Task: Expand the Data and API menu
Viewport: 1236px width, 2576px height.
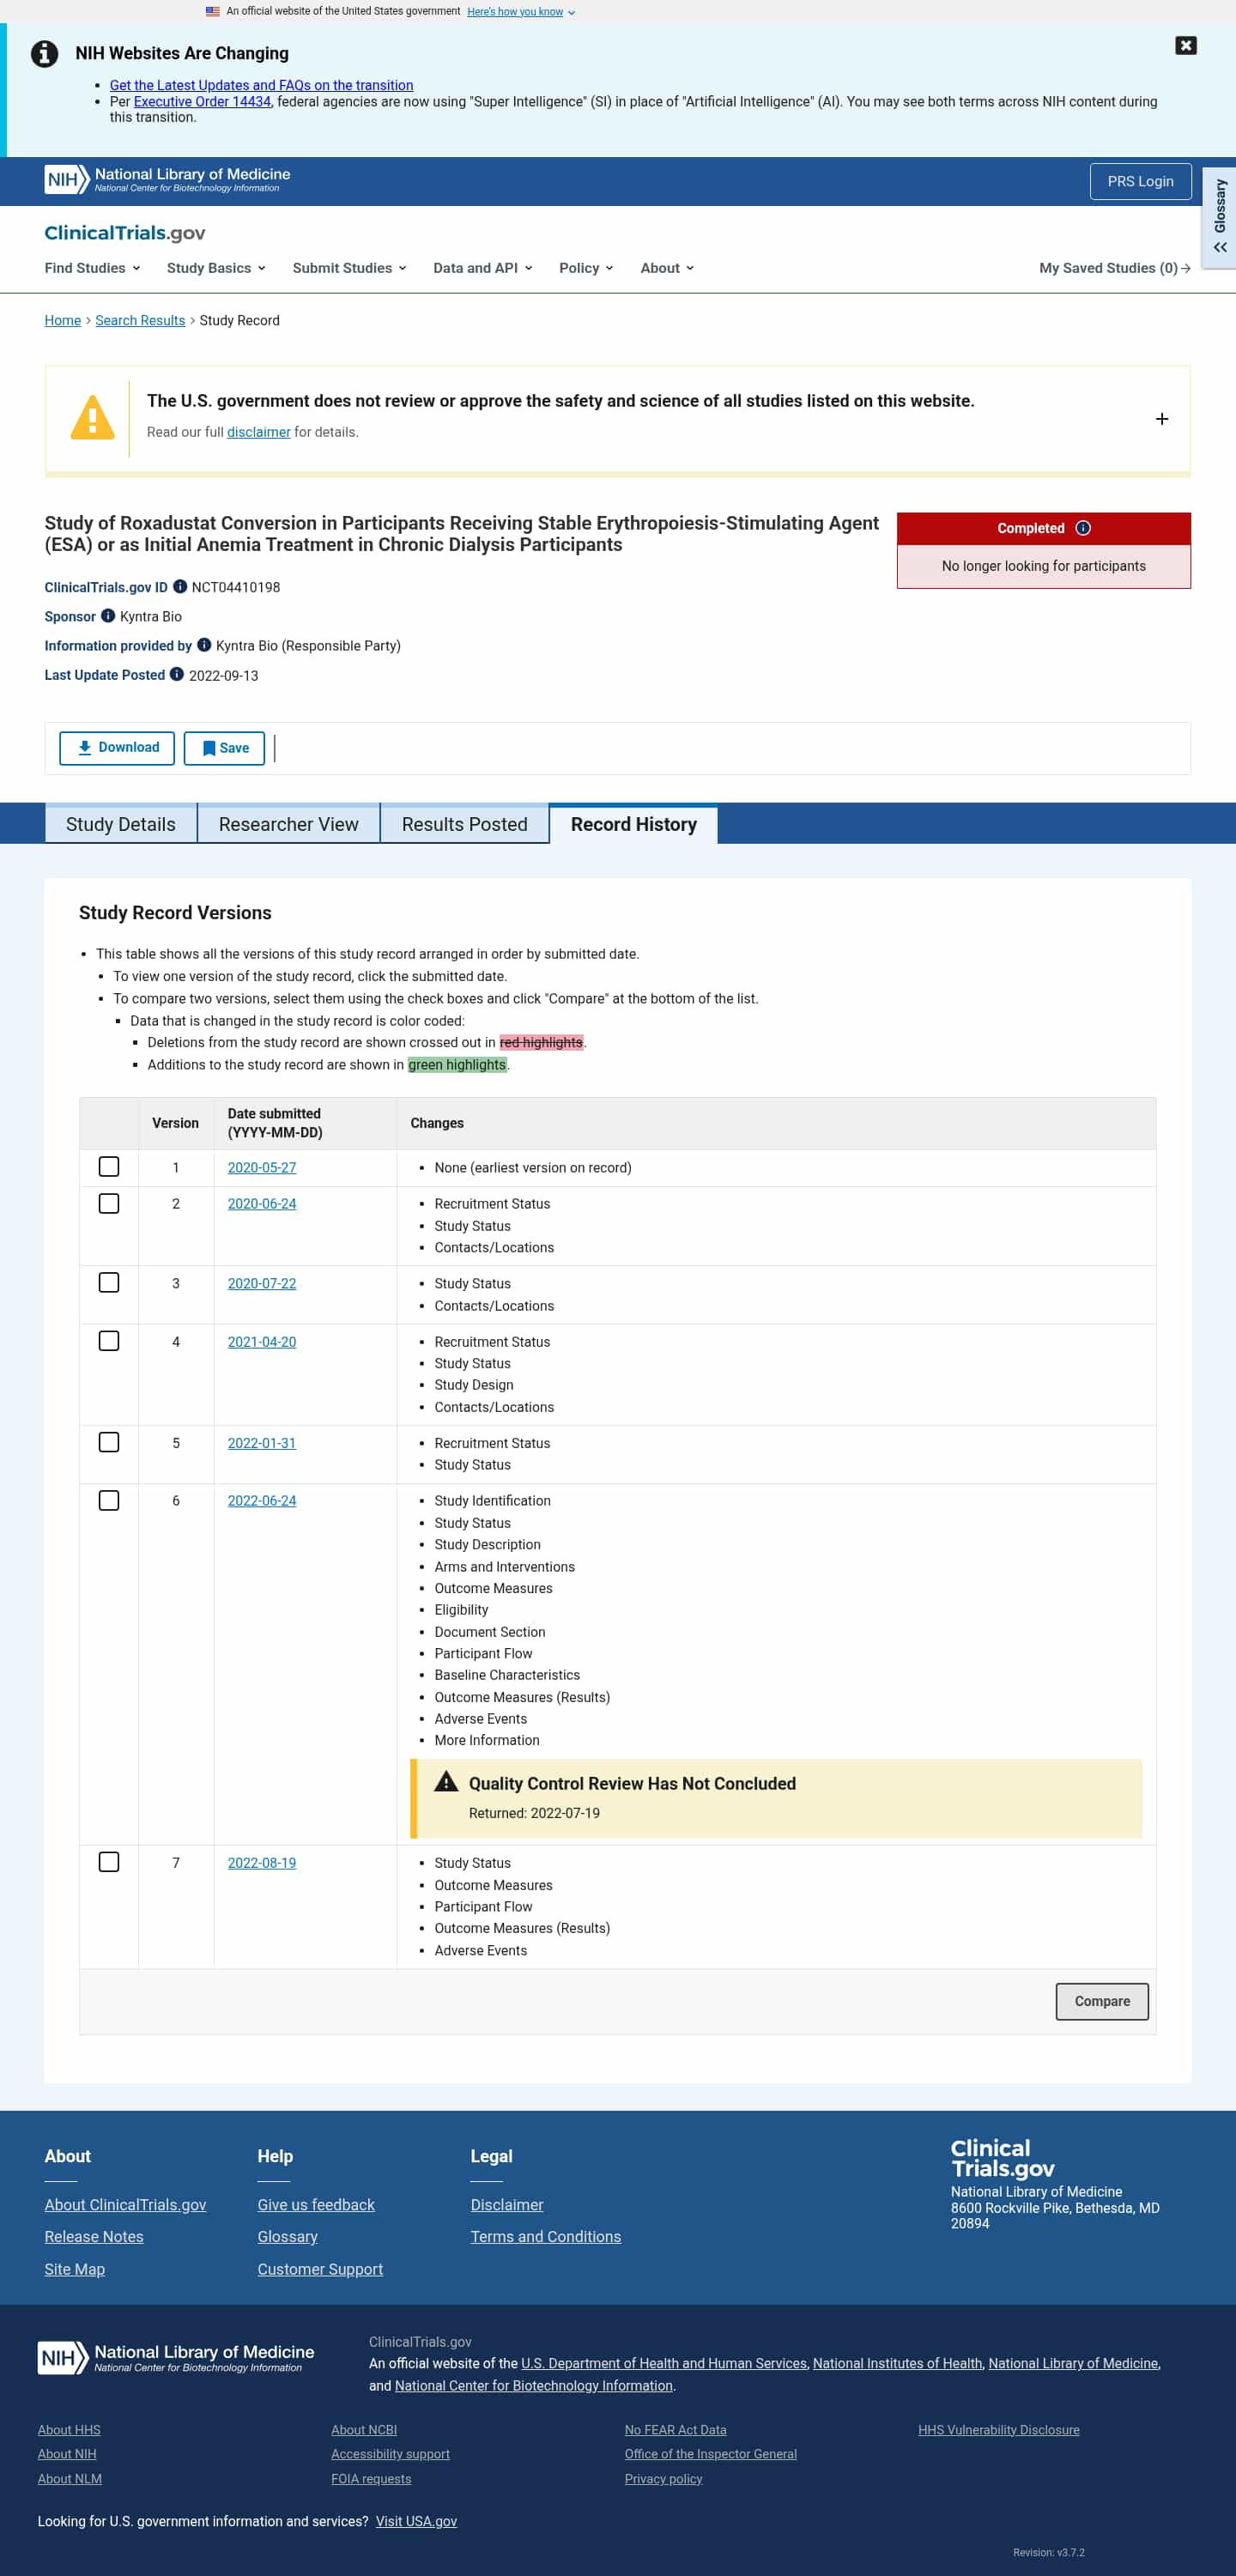Action: click(x=483, y=268)
